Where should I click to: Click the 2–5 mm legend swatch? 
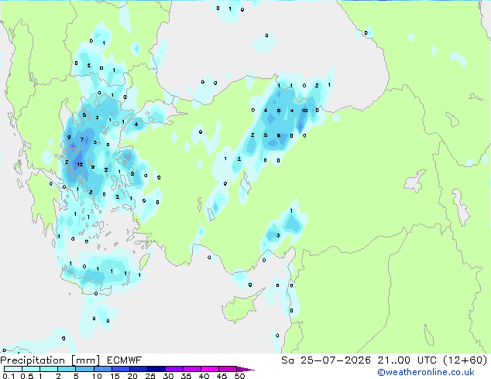coord(67,369)
